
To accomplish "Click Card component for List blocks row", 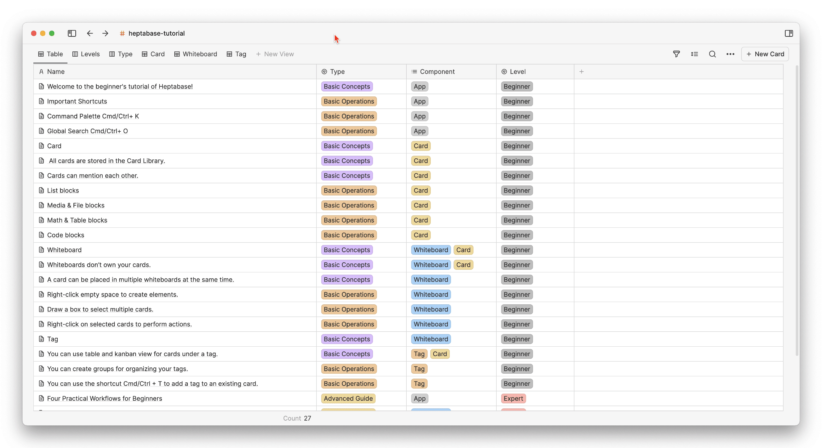I will tap(421, 191).
